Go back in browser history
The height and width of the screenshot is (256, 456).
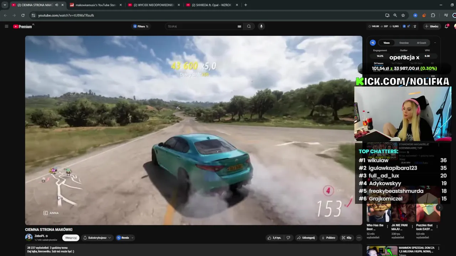click(5, 15)
